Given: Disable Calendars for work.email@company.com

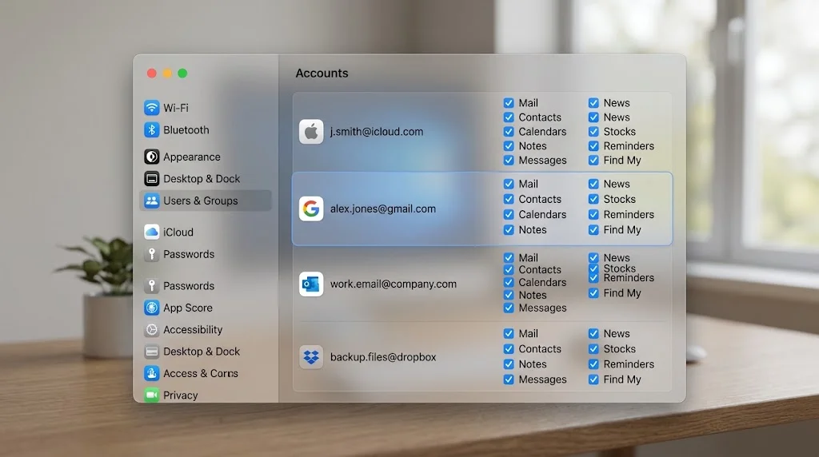Looking at the screenshot, I should click(x=509, y=282).
